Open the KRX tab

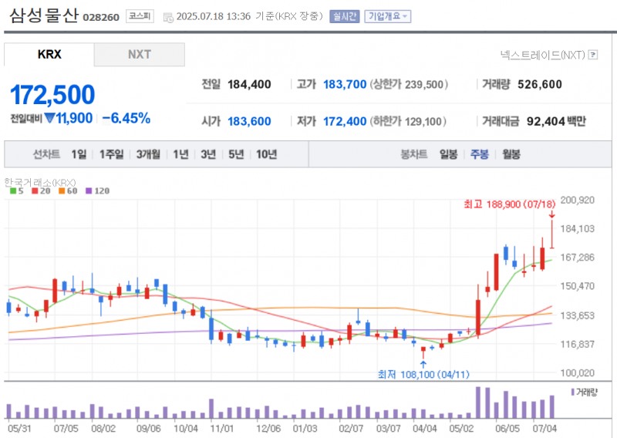point(49,55)
